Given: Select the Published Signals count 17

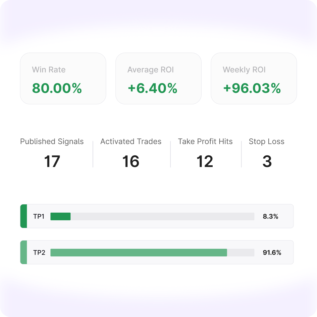Looking at the screenshot, I should [x=52, y=162].
